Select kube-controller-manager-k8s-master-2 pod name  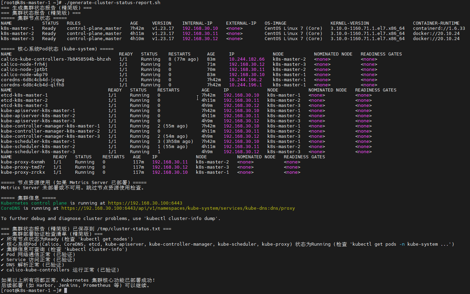coord(50,131)
